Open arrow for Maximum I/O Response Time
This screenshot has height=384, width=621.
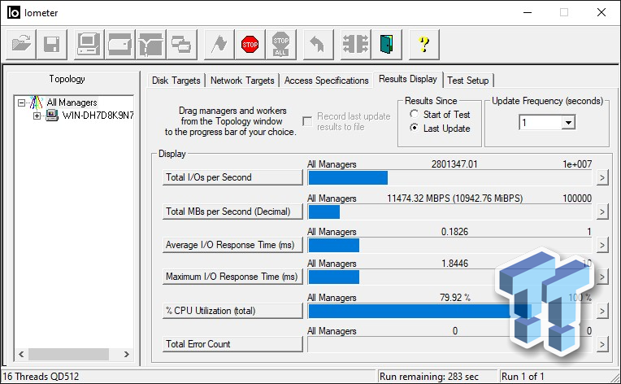(602, 277)
